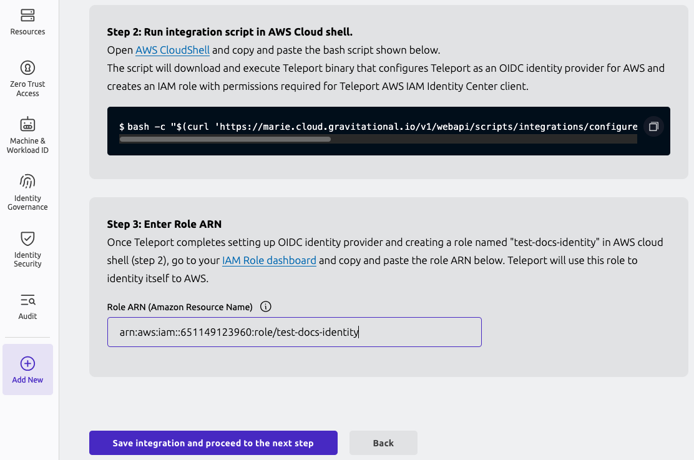Viewport: 694px width, 460px height.
Task: Click the Role ARN (Amazon Resource Name) label
Action: (180, 306)
